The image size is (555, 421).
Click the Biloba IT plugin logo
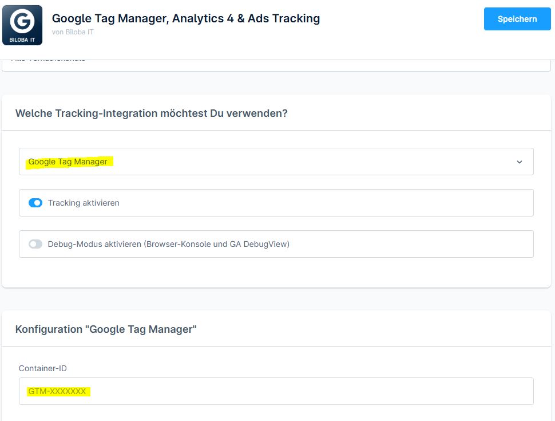click(x=22, y=25)
